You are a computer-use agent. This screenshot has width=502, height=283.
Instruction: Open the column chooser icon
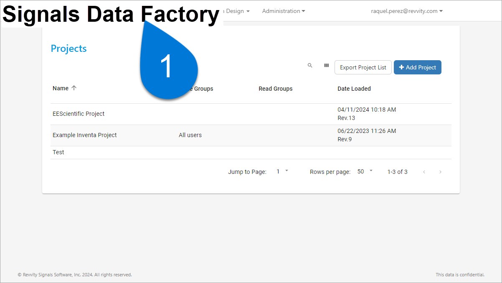pyautogui.click(x=326, y=66)
